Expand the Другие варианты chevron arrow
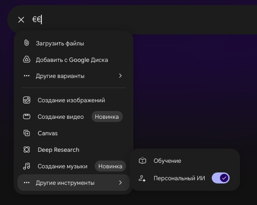The height and width of the screenshot is (205, 257). click(x=120, y=76)
